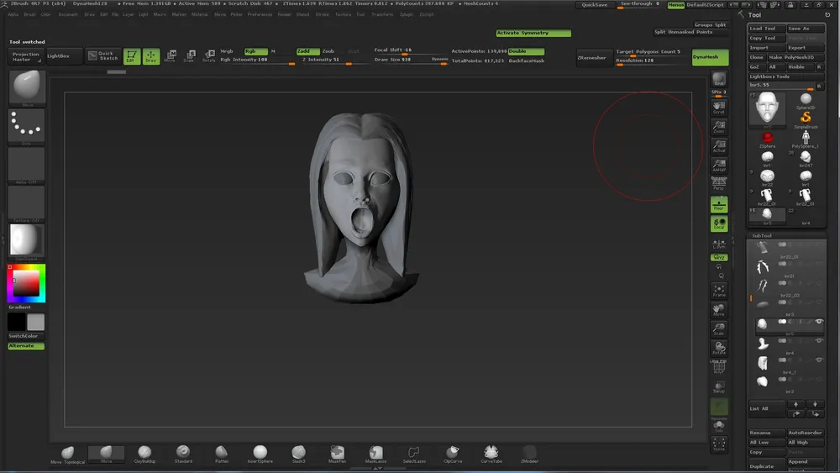Click the Frame view icon
The height and width of the screenshot is (473, 840).
click(718, 291)
